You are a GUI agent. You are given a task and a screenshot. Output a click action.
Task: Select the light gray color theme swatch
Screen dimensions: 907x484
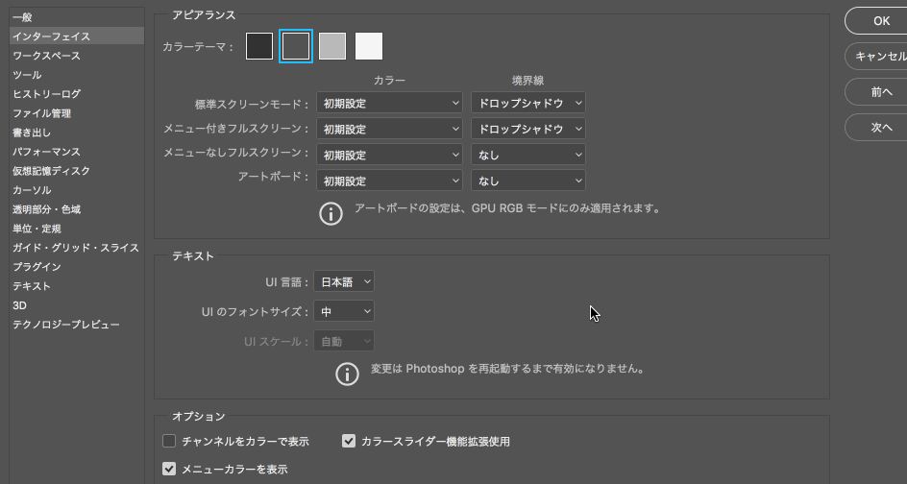[332, 46]
